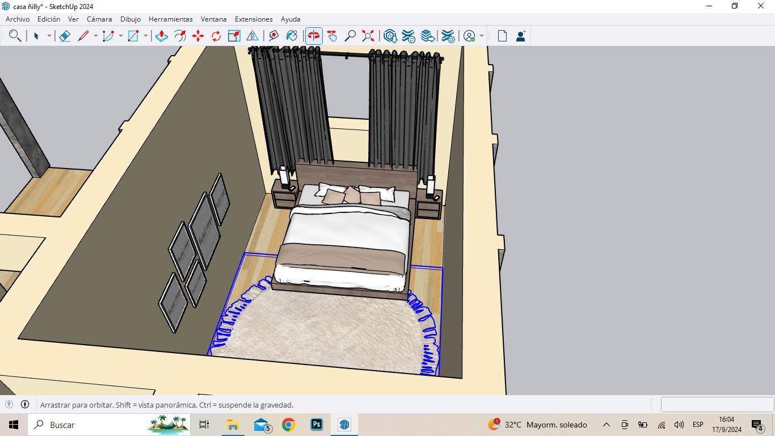Select the Rectangle shape tool
775x436 pixels.
click(133, 36)
